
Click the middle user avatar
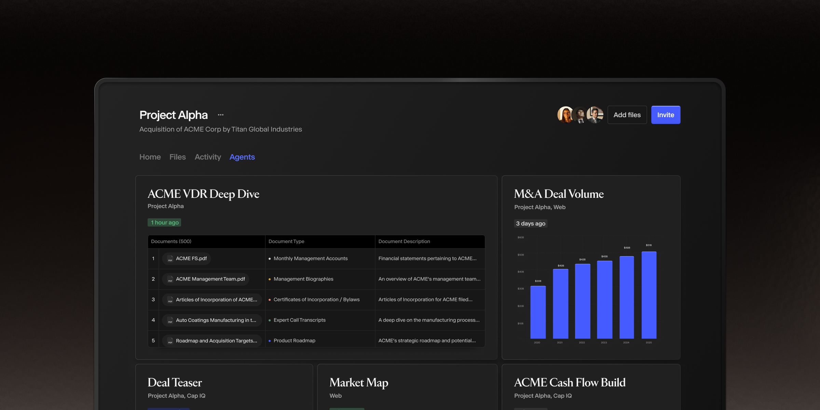(x=580, y=115)
